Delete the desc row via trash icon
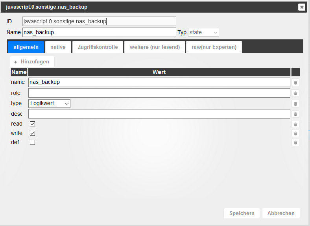Screen dimensions: 310x226 tap(295, 114)
